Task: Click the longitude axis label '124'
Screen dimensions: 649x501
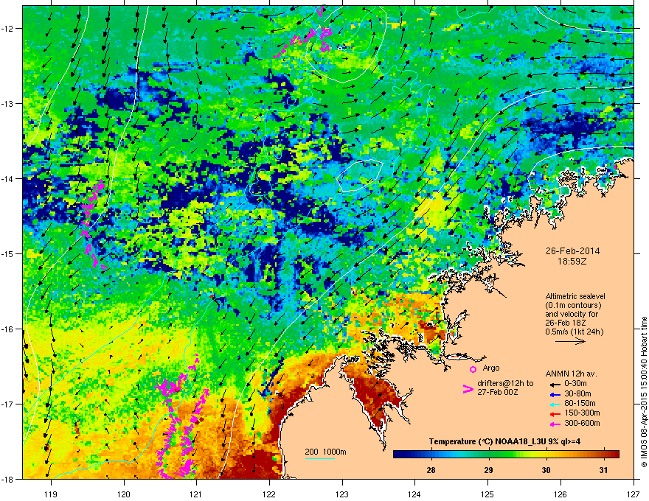Action: 414,494
